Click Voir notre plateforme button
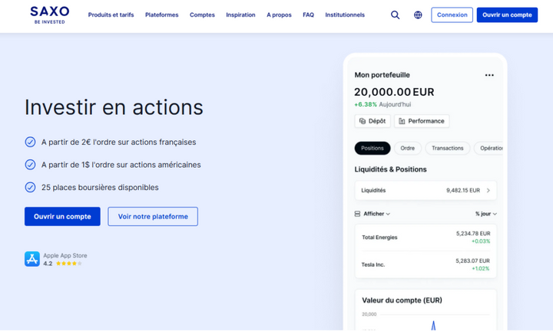This screenshot has width=553, height=331. click(x=153, y=216)
